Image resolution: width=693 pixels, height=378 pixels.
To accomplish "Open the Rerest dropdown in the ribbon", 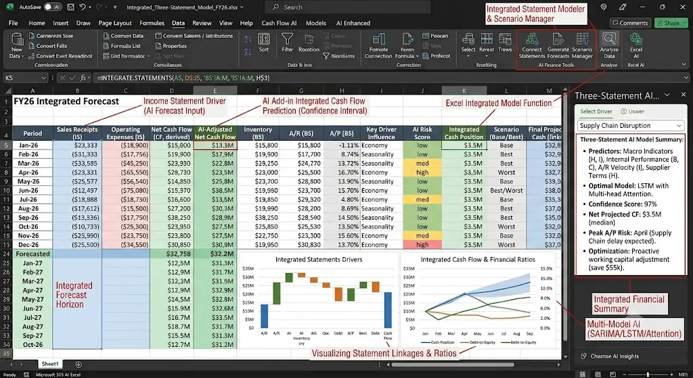I will [487, 57].
